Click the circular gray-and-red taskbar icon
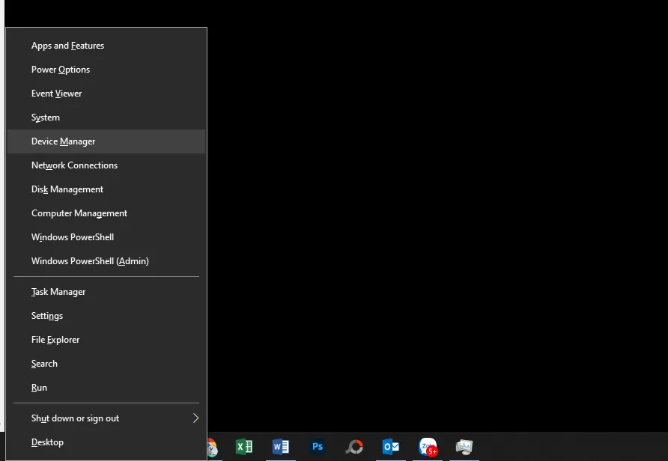The width and height of the screenshot is (668, 461). (x=354, y=447)
